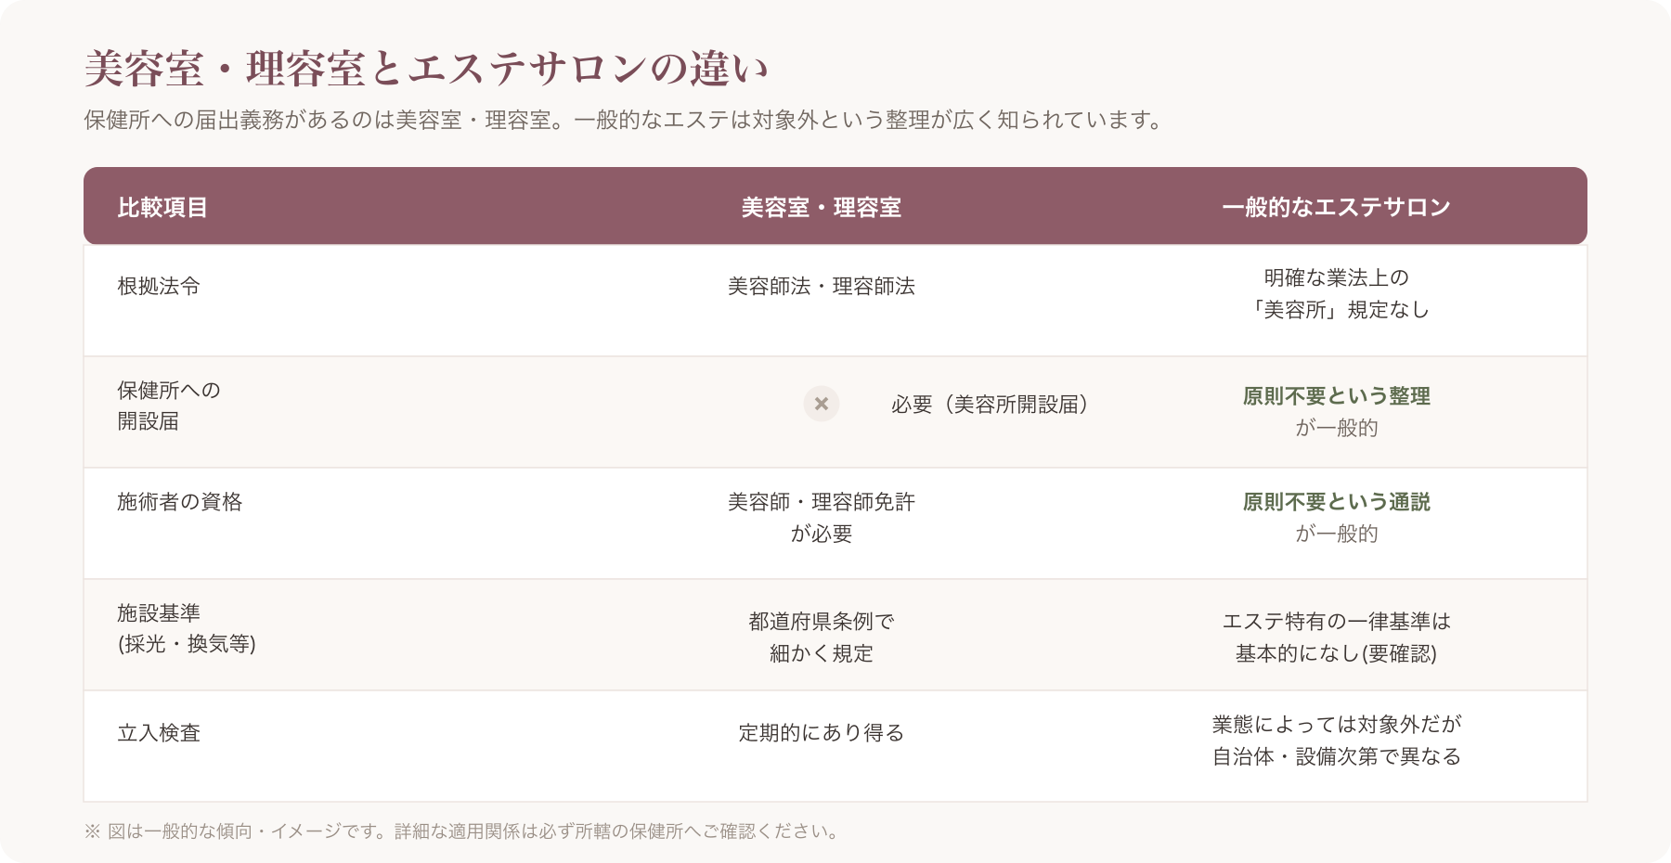Click the エステ特有の一律基準は基本的になし cell
Viewport: 1671px width, 863px height.
(x=1337, y=638)
